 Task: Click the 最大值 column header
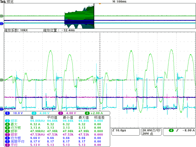(84, 118)
